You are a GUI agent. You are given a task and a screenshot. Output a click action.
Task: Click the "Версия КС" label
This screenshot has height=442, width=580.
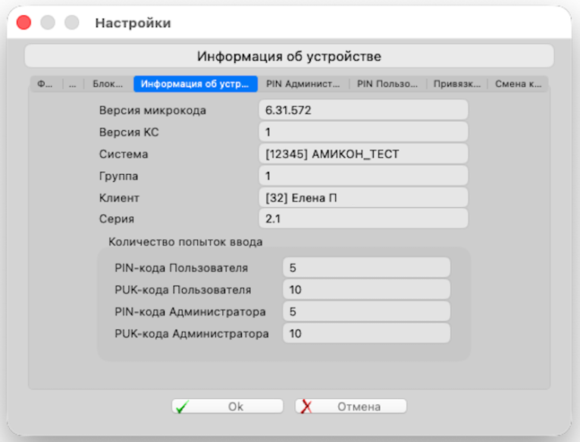coord(129,132)
